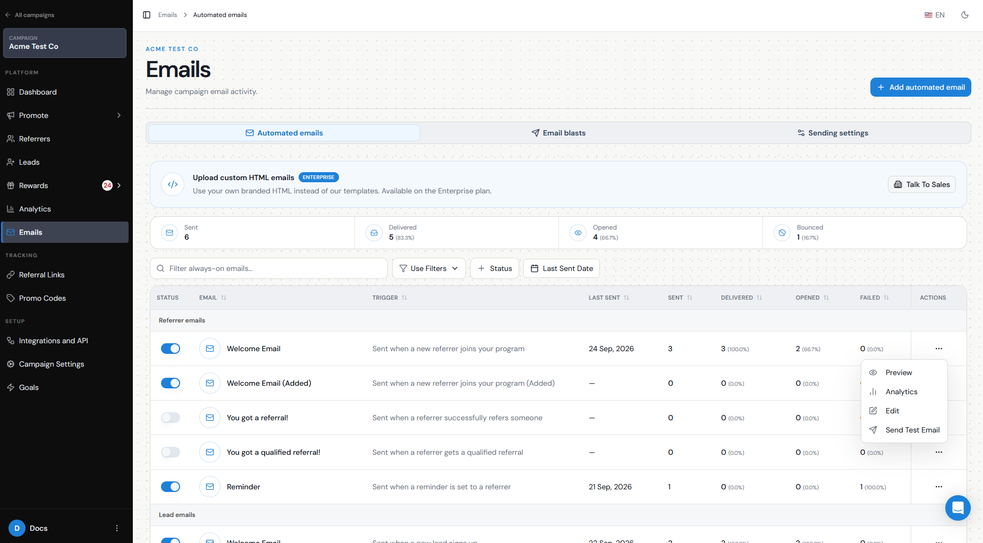
Task: Open the Acme Test Co campaign switcher
Action: tap(65, 43)
